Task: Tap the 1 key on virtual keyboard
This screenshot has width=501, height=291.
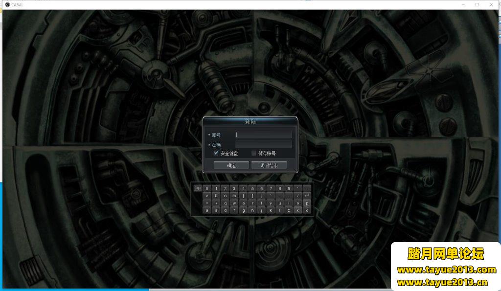Action: click(216, 188)
